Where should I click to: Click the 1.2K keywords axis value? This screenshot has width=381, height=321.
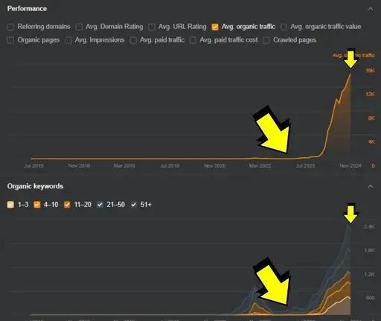click(x=369, y=274)
